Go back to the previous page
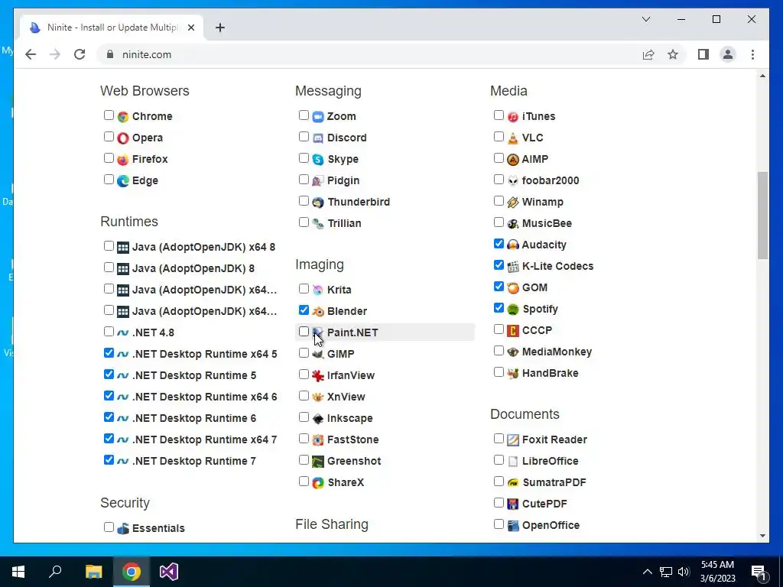This screenshot has width=783, height=587. (31, 54)
